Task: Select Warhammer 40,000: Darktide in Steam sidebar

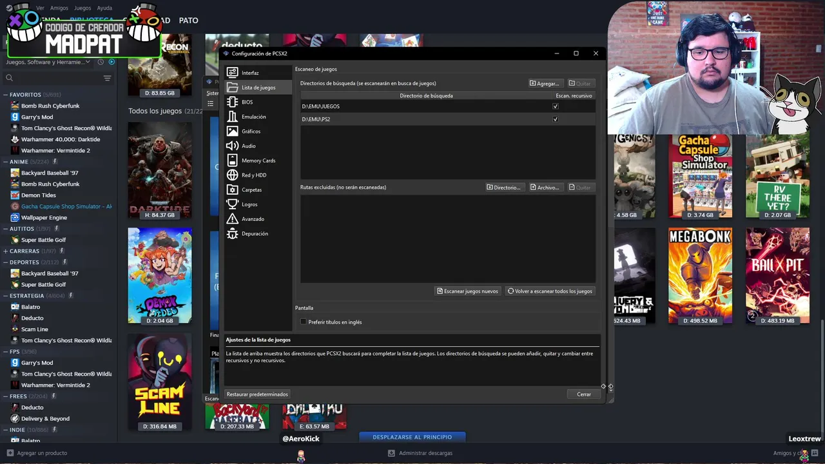Action: [x=61, y=139]
